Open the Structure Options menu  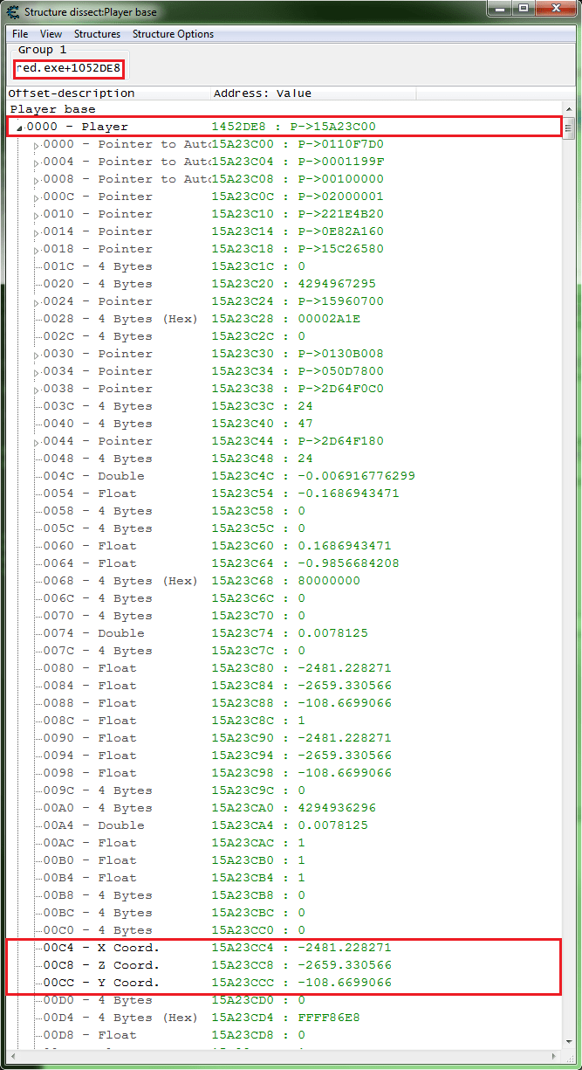[173, 34]
